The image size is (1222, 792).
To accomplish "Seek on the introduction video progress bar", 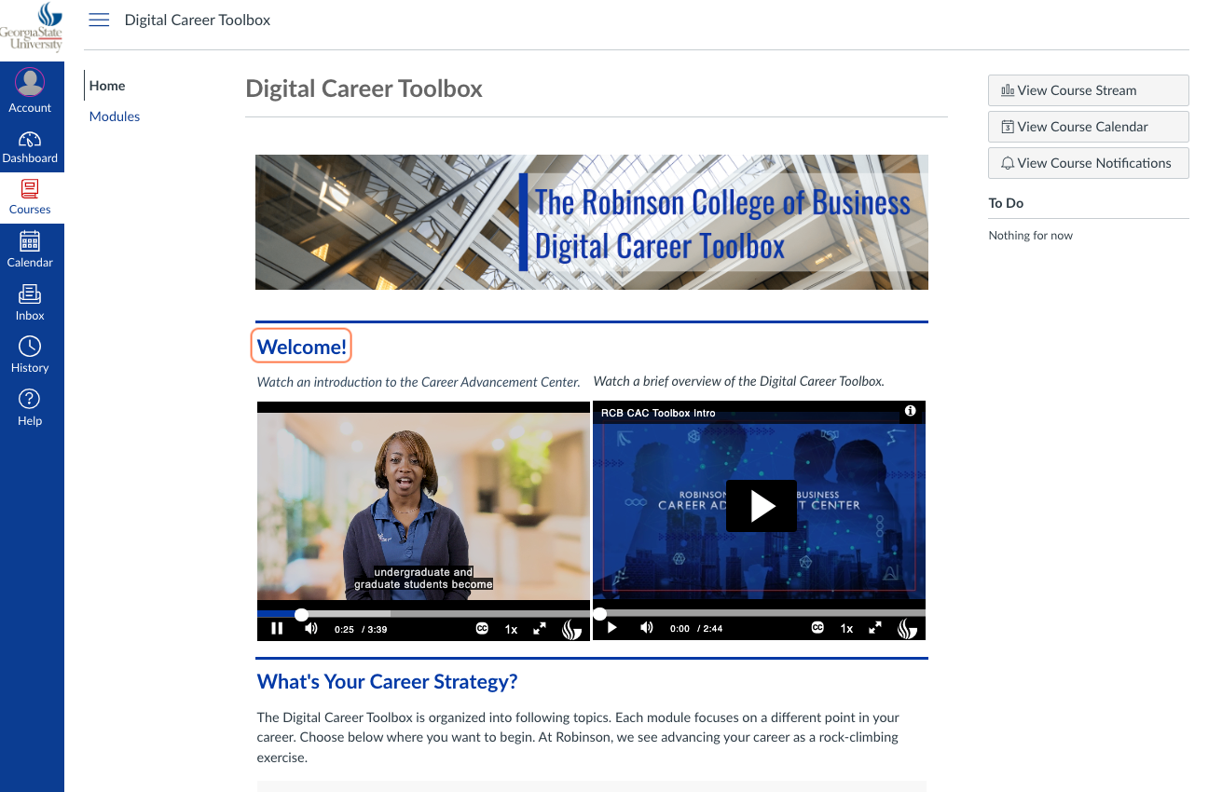I will tap(423, 614).
